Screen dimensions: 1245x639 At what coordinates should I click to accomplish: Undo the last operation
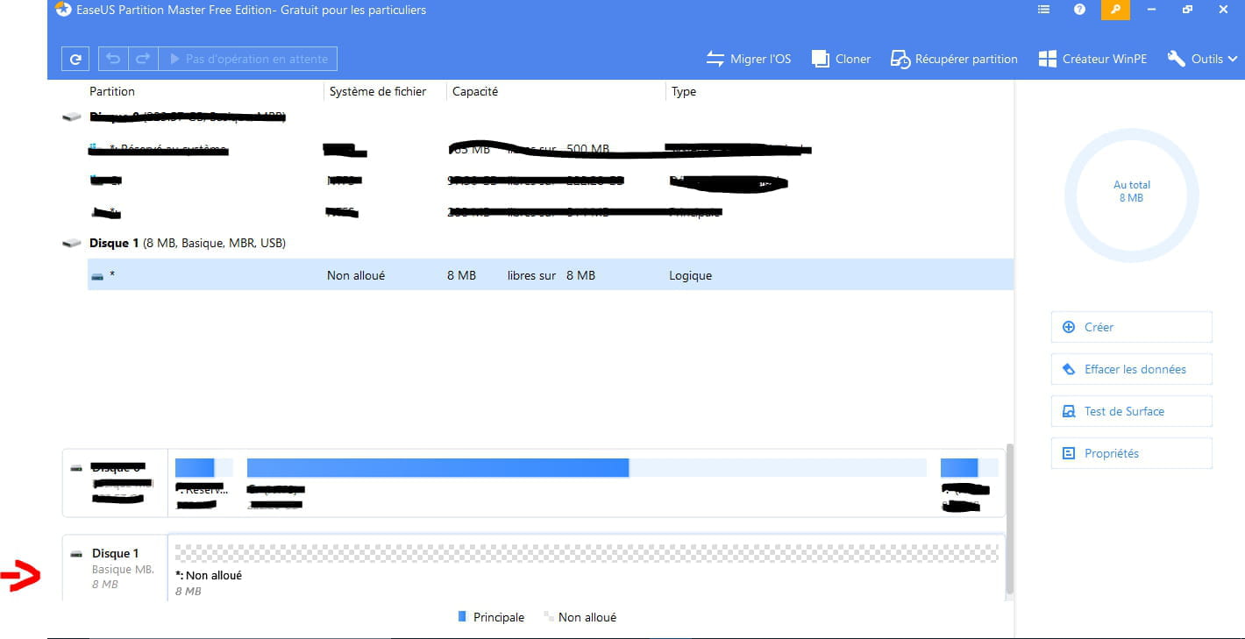pos(113,59)
